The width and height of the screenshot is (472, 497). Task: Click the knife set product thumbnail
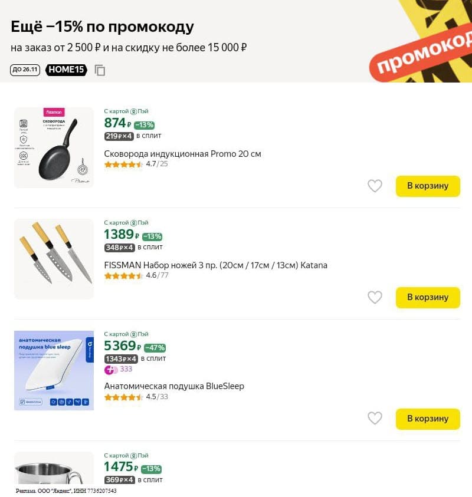53,259
